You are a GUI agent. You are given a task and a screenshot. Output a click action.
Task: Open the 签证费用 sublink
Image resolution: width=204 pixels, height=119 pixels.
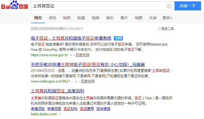coord(87,109)
